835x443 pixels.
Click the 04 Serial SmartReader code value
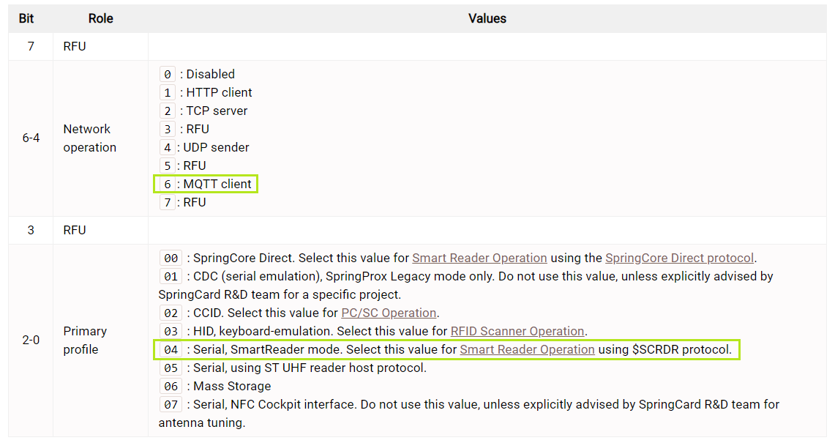pos(171,349)
